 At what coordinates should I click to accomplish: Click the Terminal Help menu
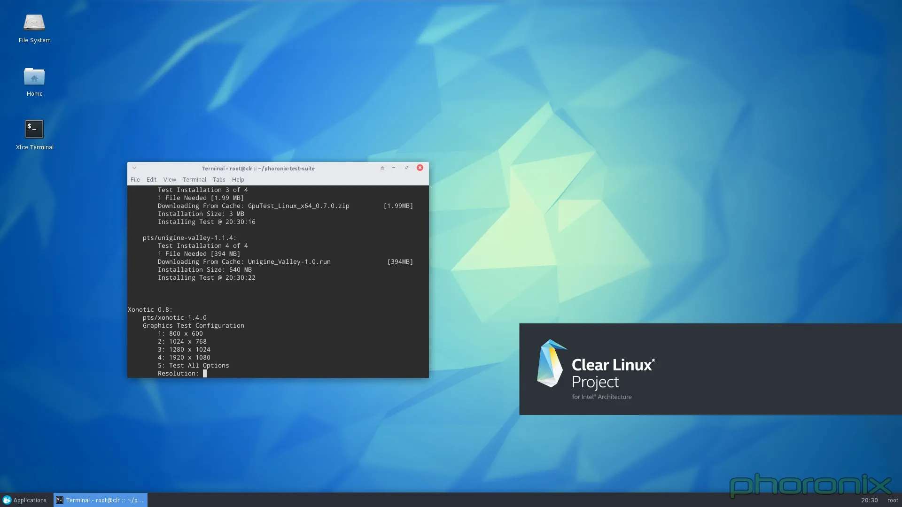pyautogui.click(x=237, y=179)
